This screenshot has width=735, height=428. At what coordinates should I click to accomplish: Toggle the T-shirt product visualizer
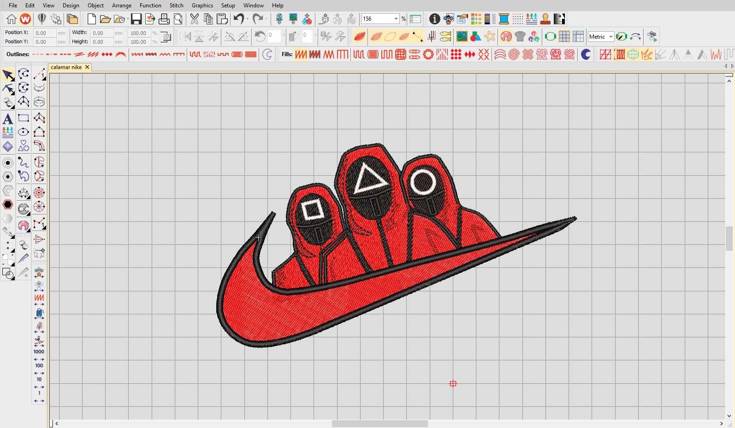tap(520, 36)
